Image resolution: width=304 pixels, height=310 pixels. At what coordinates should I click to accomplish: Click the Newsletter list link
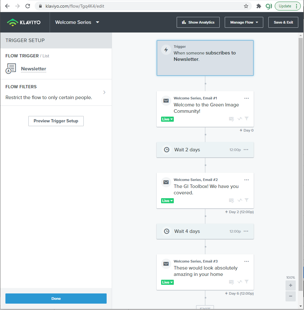point(33,69)
